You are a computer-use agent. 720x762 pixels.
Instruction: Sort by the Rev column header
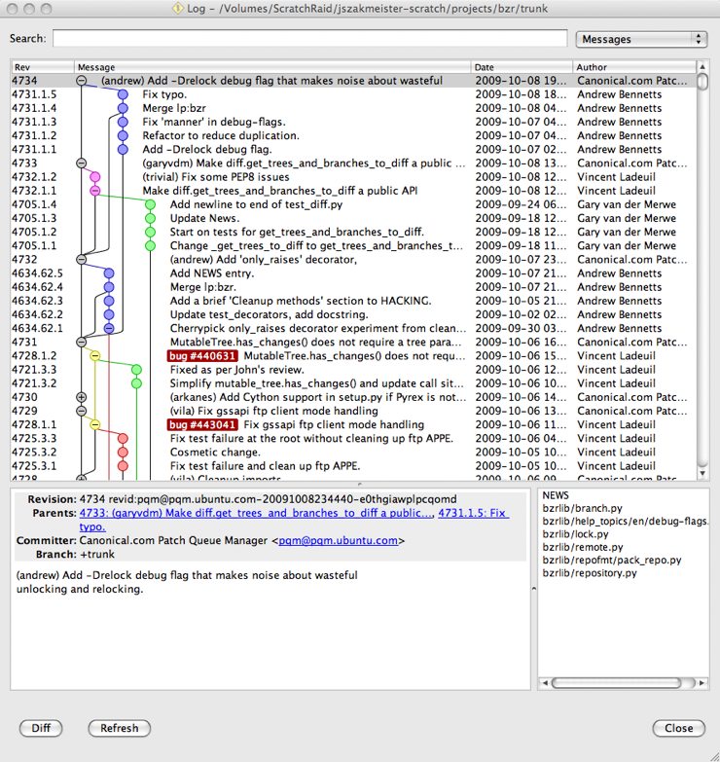tap(42, 67)
